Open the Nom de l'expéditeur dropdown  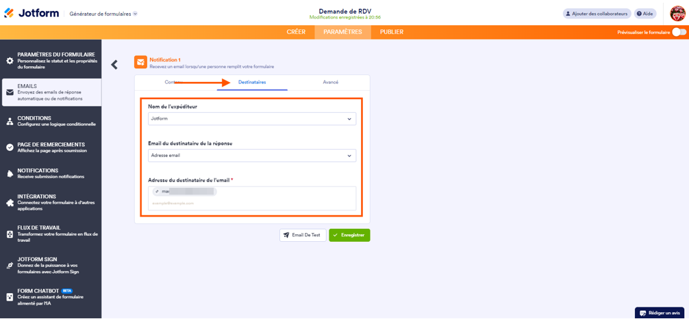coord(252,119)
